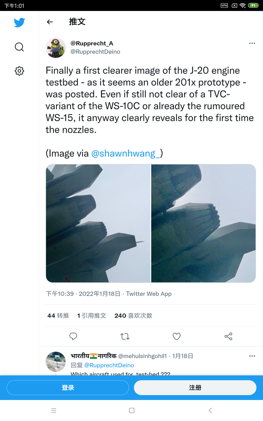Screen dimensions: 263x421
Task: Share the tweet via share icon
Action: [x=229, y=336]
